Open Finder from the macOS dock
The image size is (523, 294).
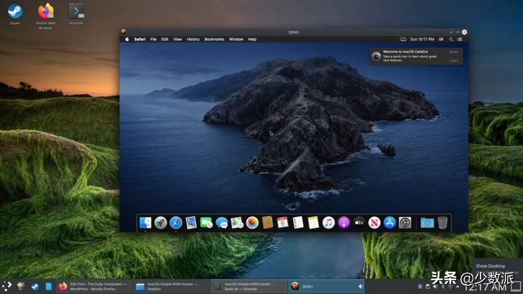tap(145, 223)
